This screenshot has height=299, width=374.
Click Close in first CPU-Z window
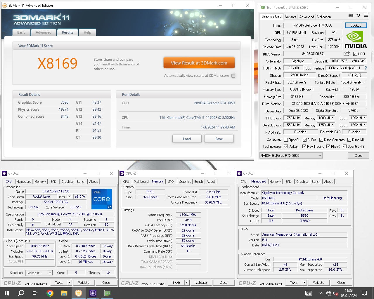click(x=106, y=283)
